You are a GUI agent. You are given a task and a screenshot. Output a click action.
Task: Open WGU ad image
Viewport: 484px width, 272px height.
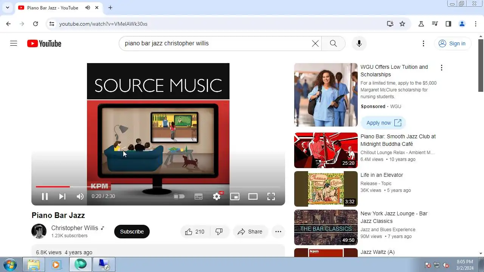326,95
